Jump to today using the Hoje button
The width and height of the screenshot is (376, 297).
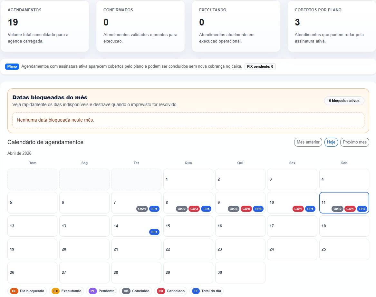click(331, 142)
